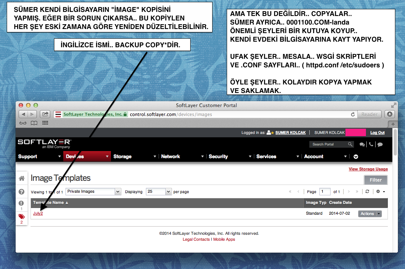Open the exclamation alert icon in the sidebar
This screenshot has width=405, height=269.
21,203
